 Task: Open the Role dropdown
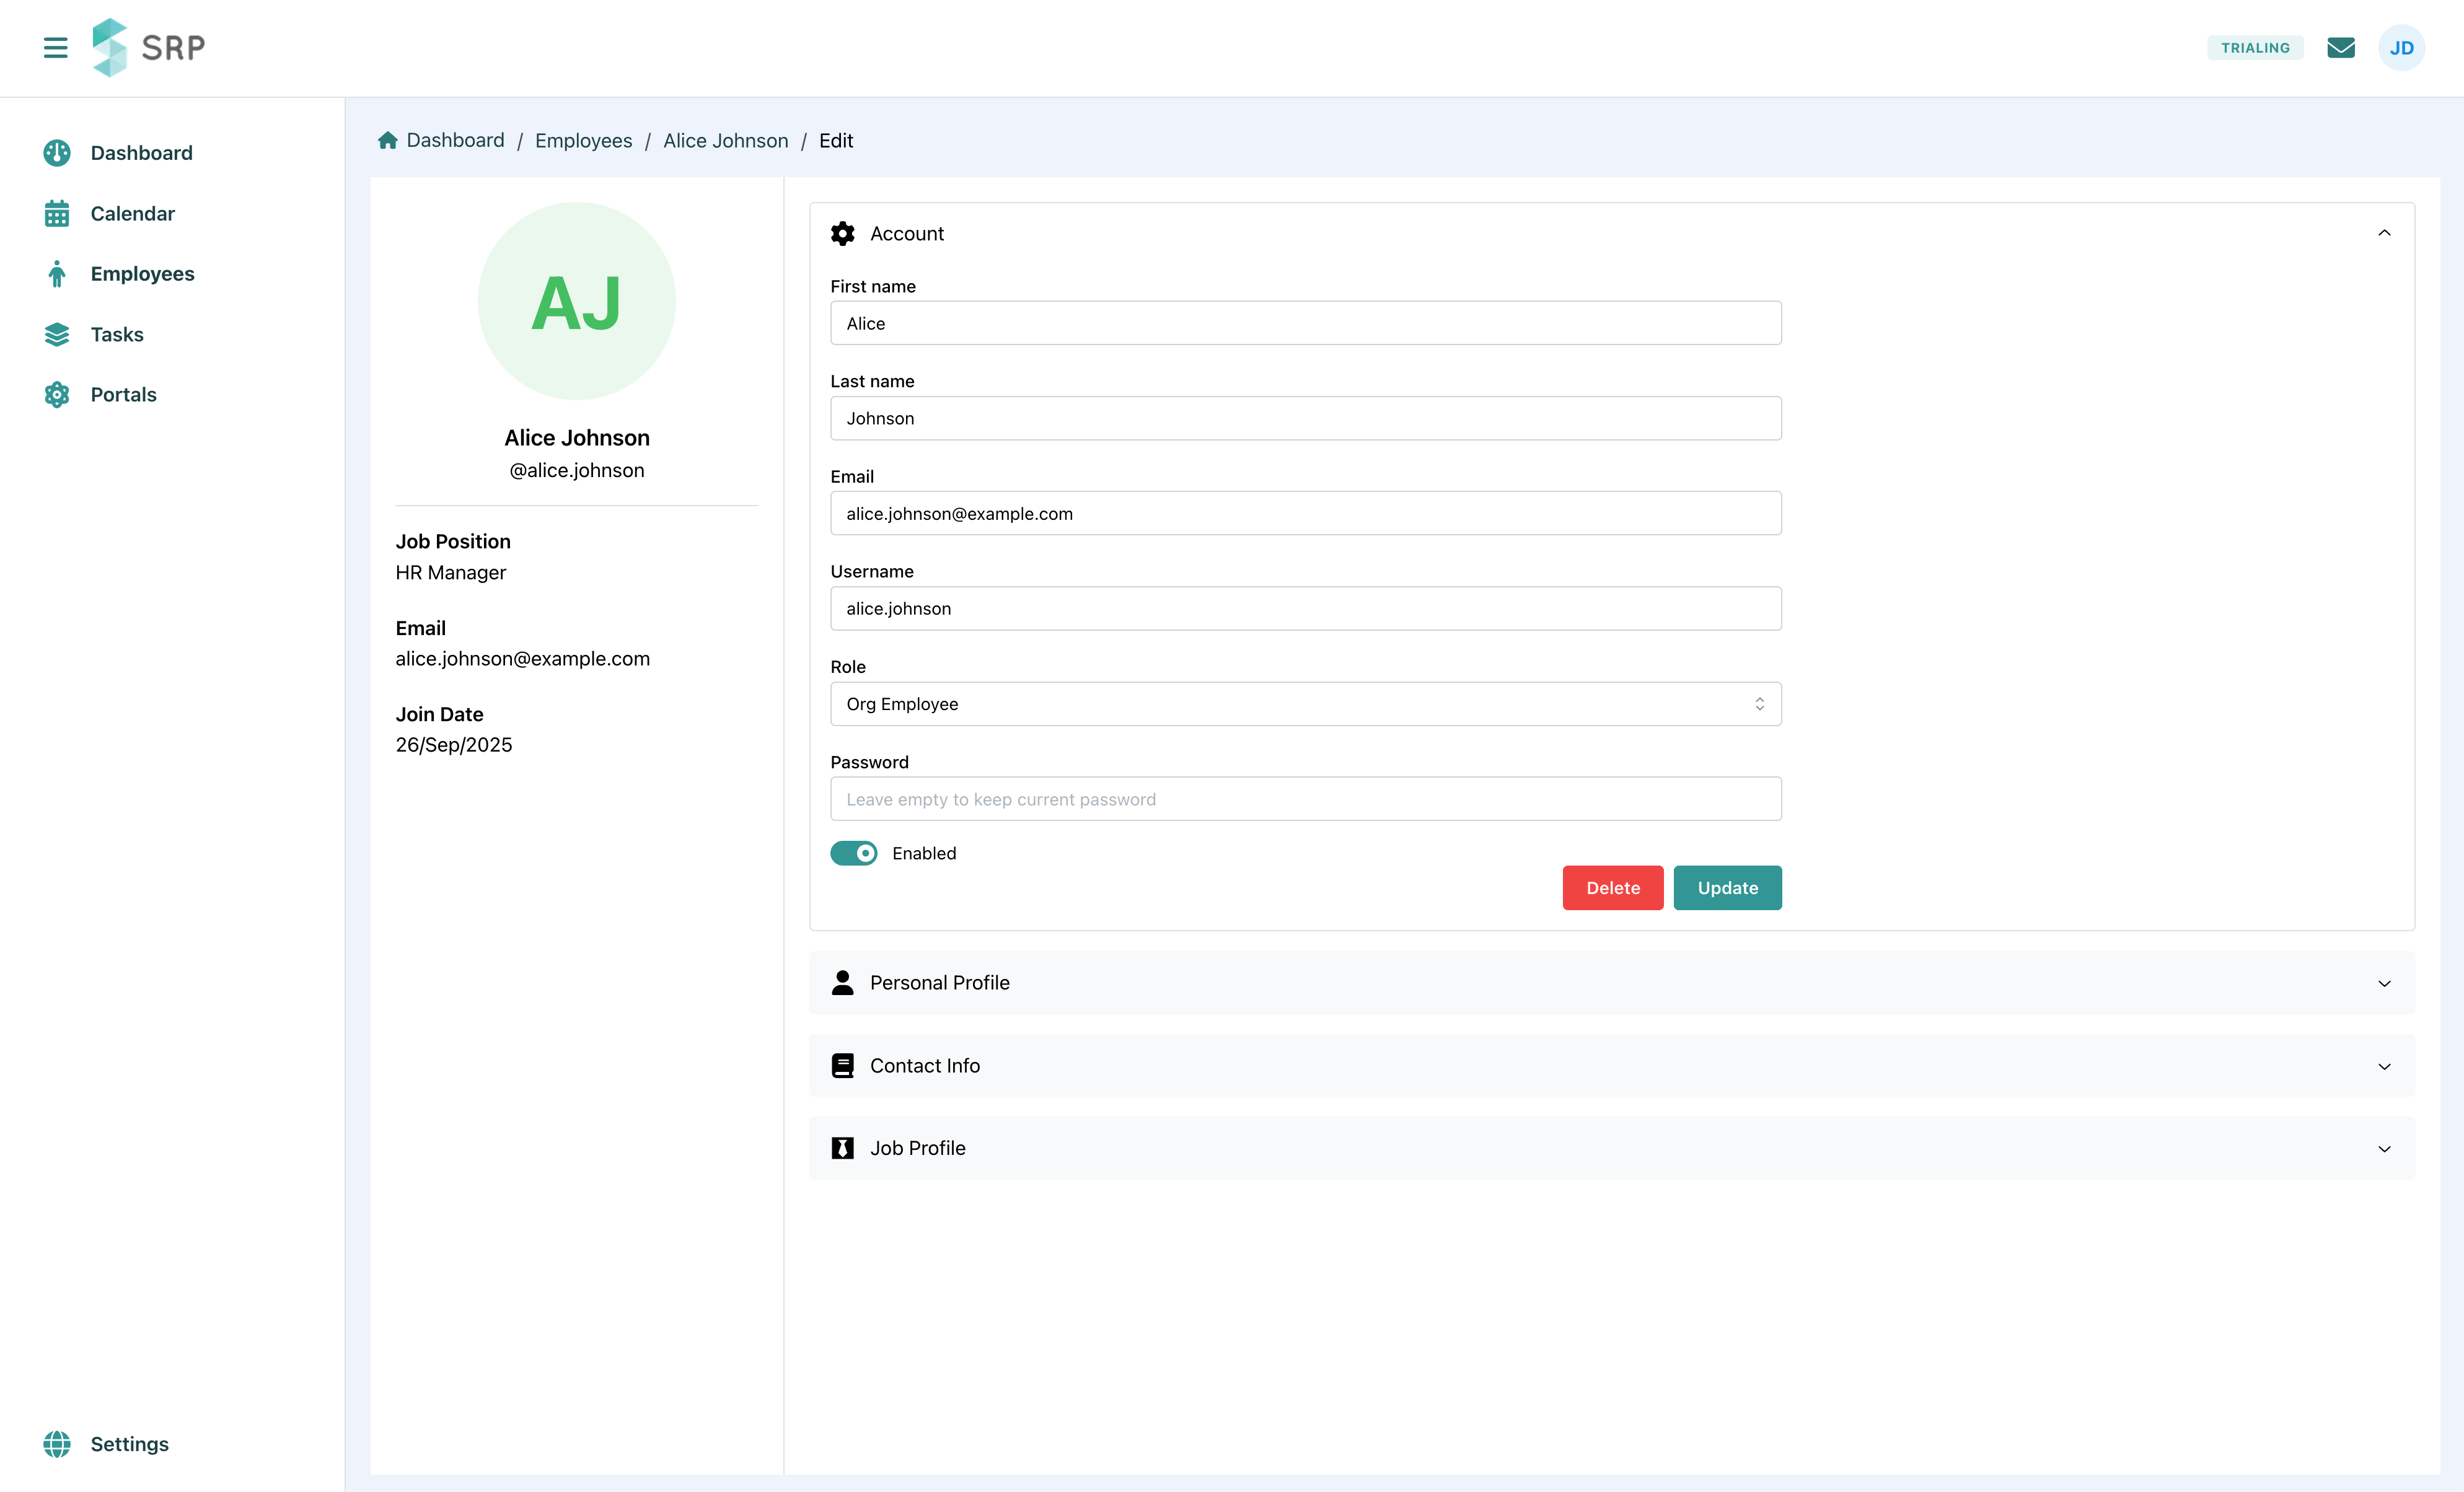pos(1305,704)
